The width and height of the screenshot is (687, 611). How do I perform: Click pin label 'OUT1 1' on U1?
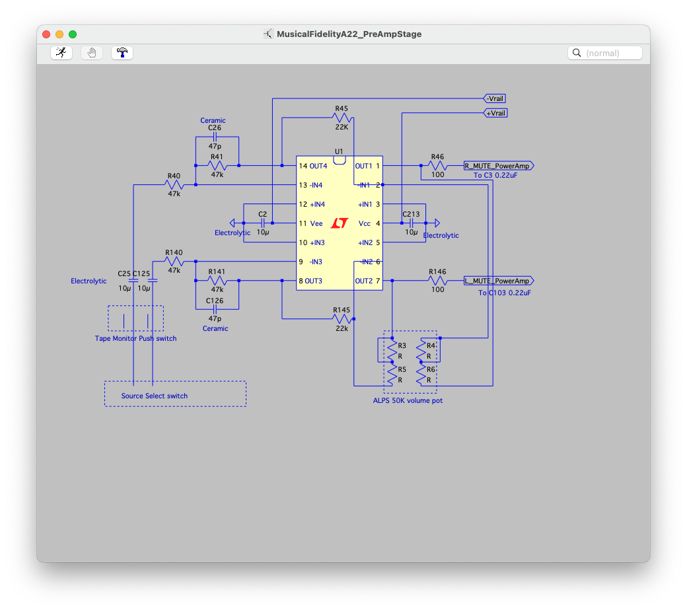click(x=367, y=166)
